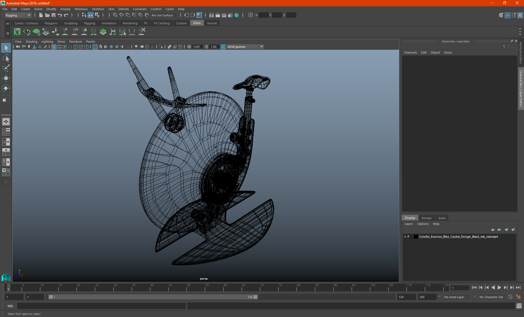The image size is (524, 317).
Task: Open XGen window shelf icon
Action: point(17,32)
